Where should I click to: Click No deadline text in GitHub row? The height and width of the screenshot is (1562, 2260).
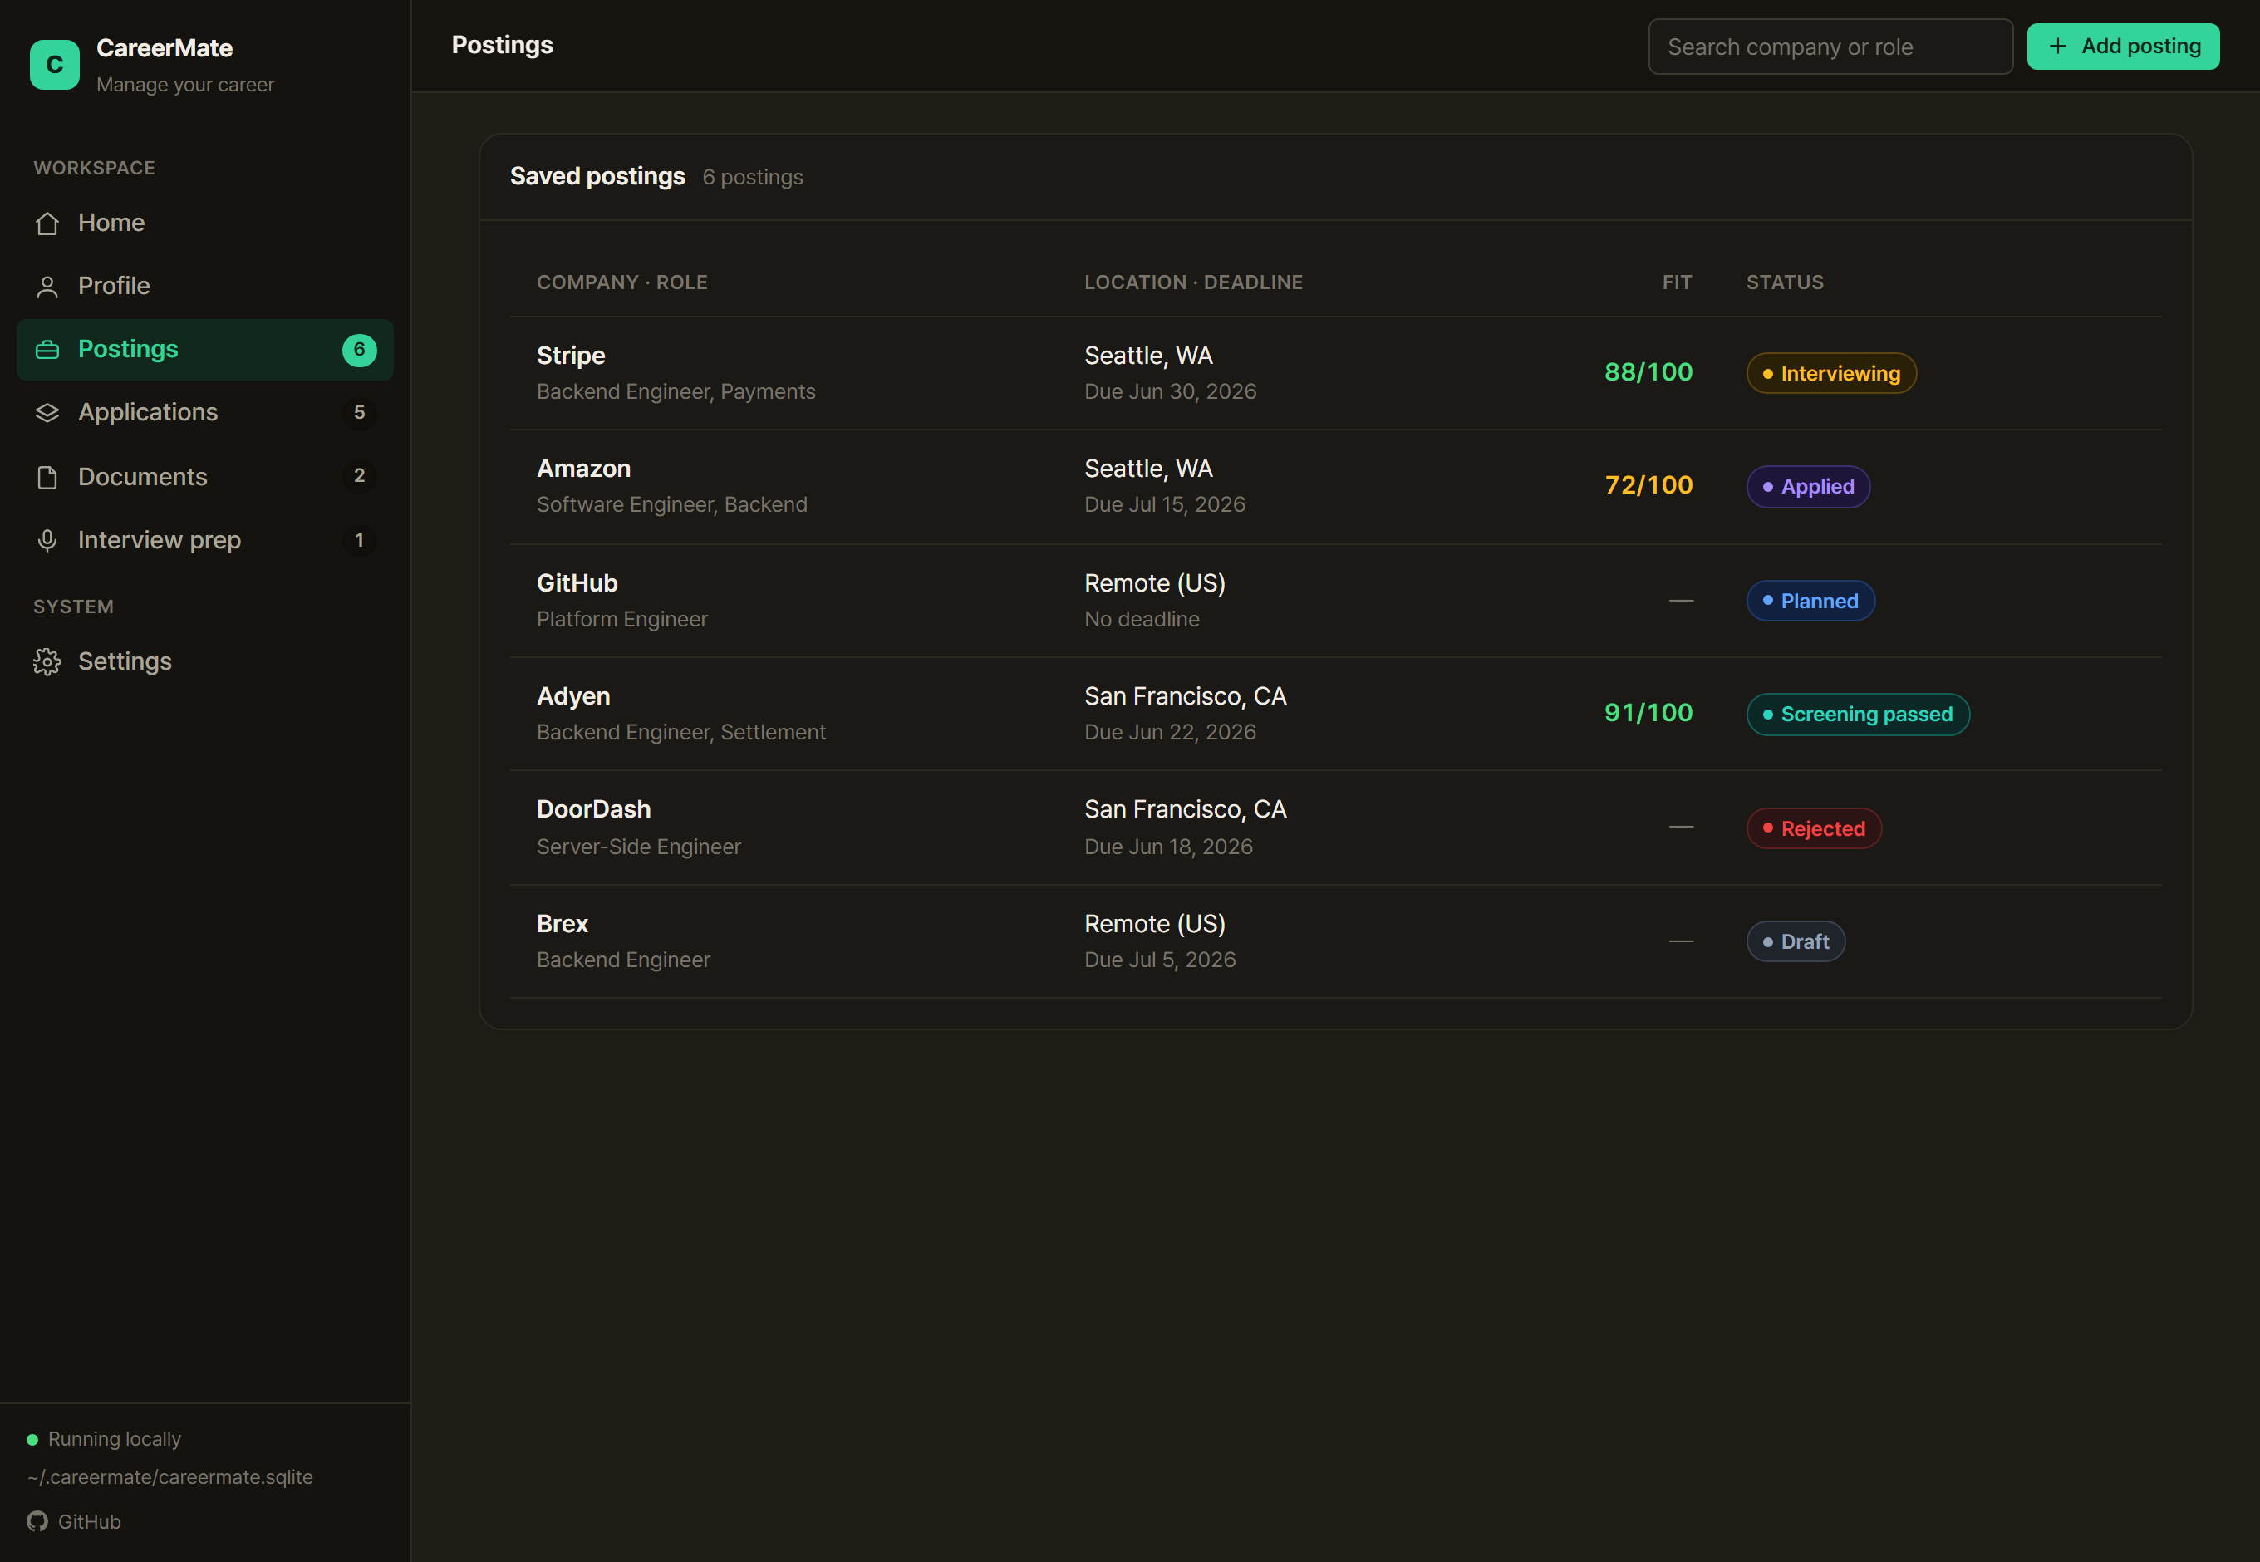(1142, 620)
